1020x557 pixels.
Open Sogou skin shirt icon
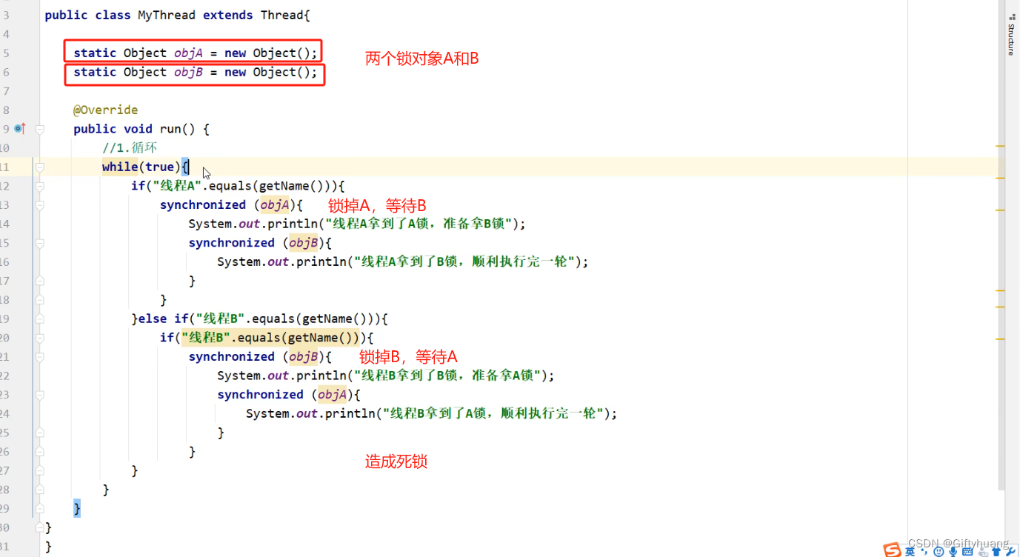point(996,551)
